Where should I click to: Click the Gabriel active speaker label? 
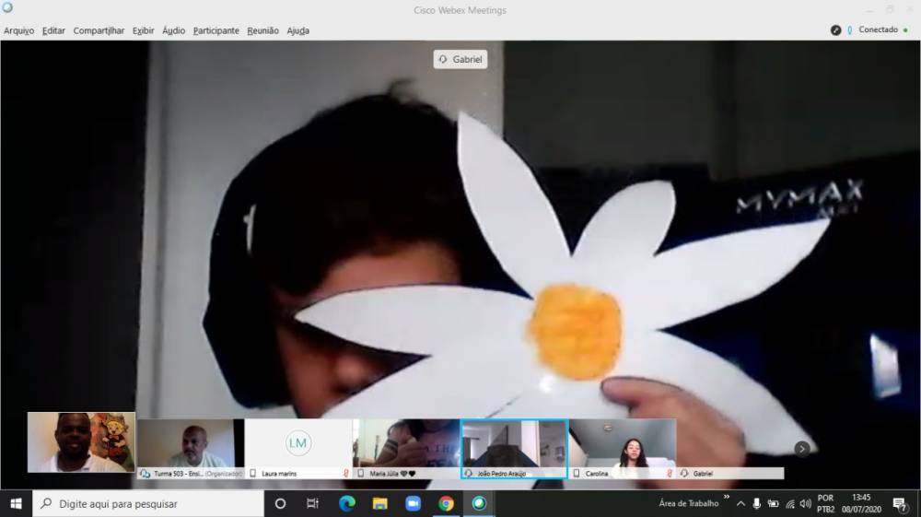click(460, 59)
